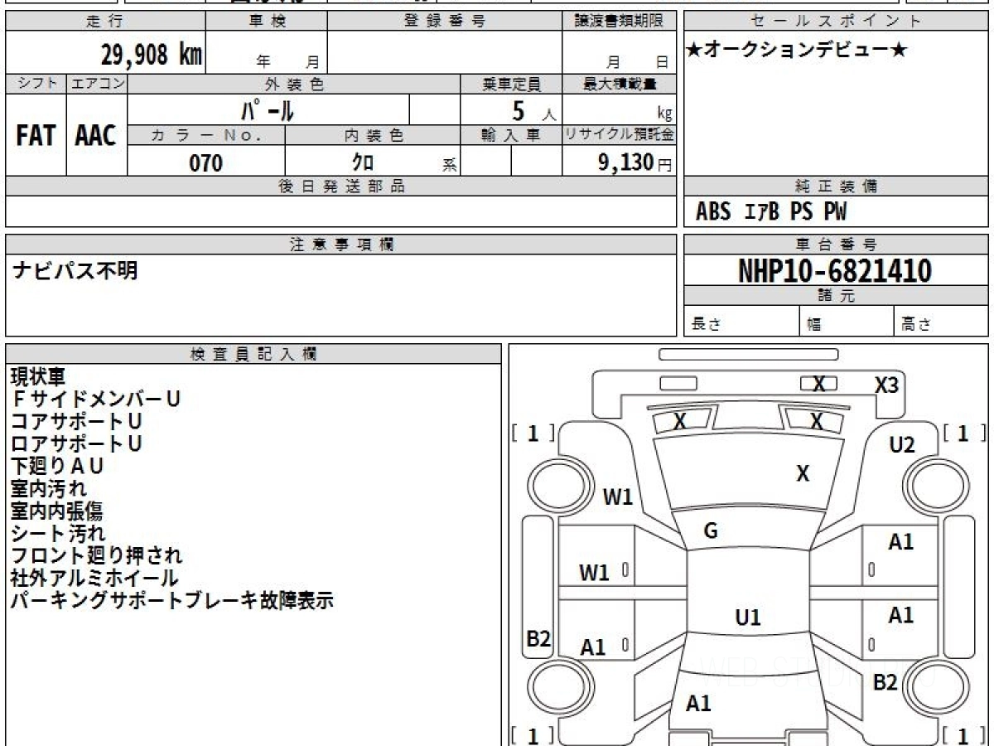The width and height of the screenshot is (994, 746).
Task: Select the 社外アルミホイール note line
Action: pyautogui.click(x=94, y=578)
